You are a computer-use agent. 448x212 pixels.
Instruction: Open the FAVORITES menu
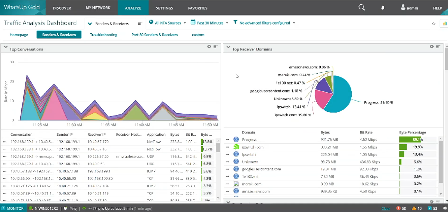coord(198,8)
